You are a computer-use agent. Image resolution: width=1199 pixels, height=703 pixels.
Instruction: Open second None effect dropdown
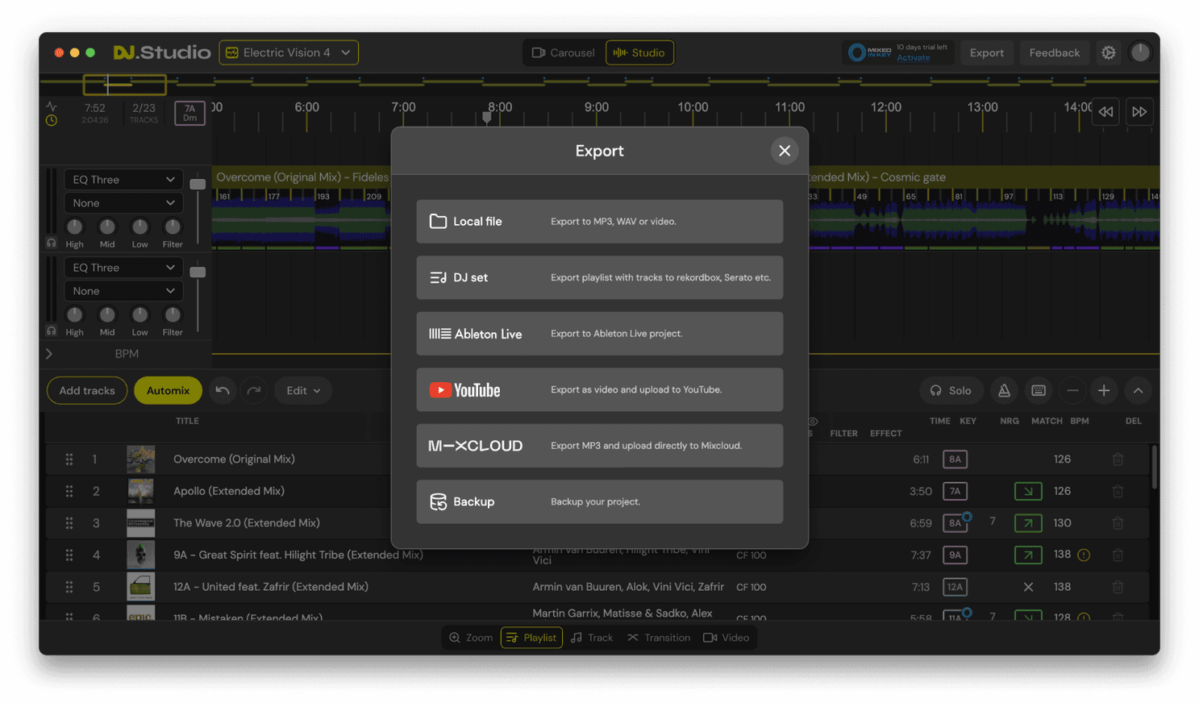123,291
